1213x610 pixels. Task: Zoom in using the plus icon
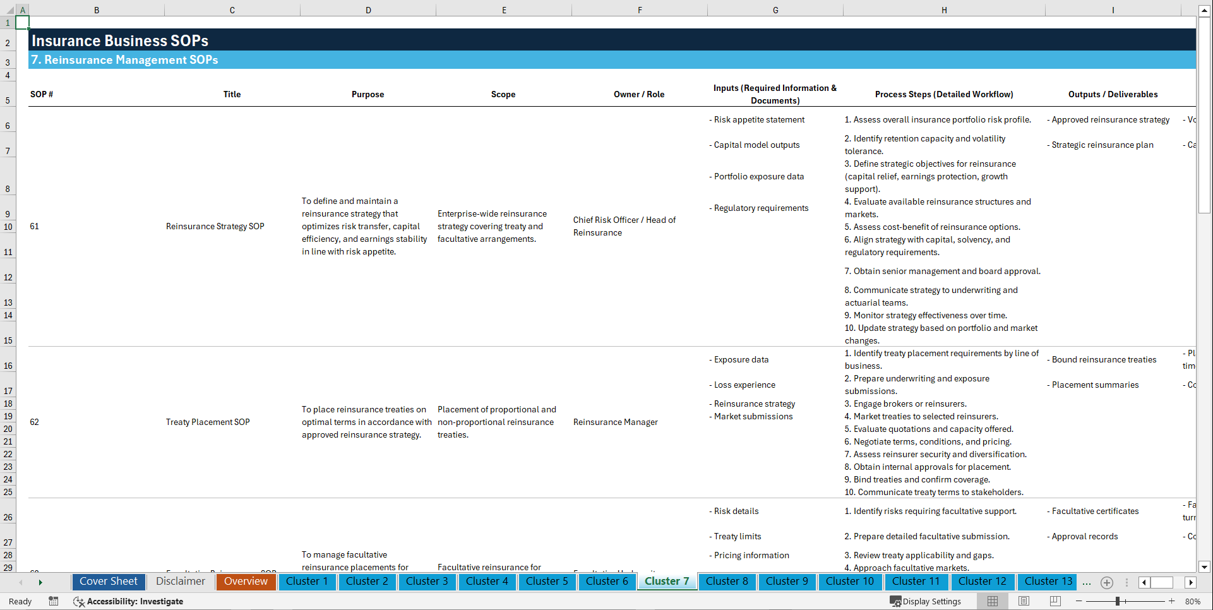click(x=1171, y=601)
